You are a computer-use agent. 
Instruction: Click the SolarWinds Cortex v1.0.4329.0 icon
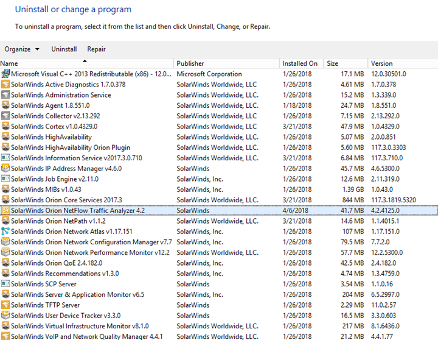5,127
